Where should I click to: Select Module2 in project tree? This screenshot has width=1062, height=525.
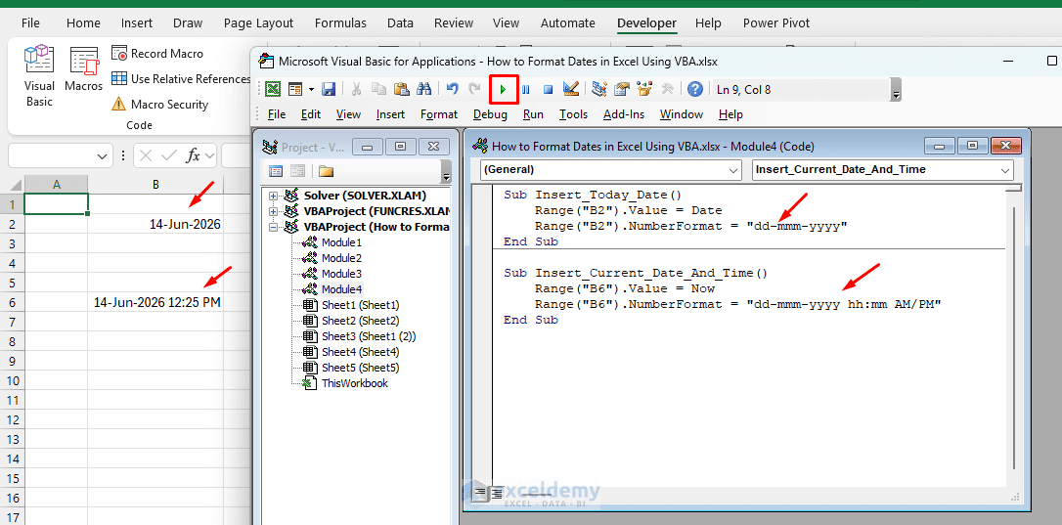(341, 258)
